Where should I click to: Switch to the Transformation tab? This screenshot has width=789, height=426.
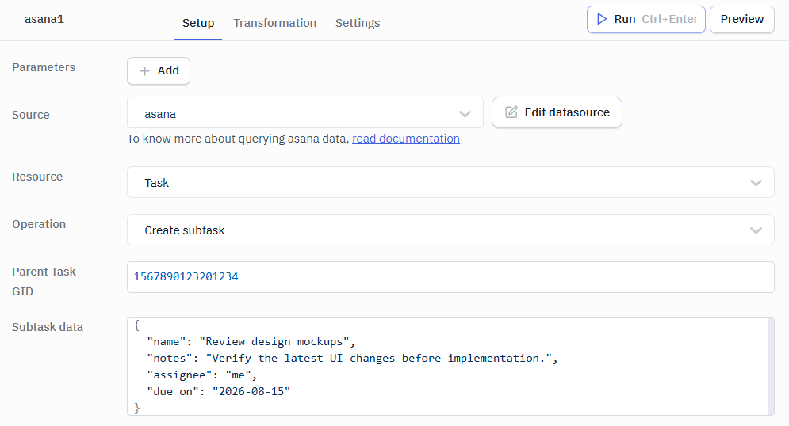(274, 23)
